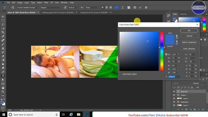The height and width of the screenshot is (117, 208).
Task: Expand the layer Fill dropdown arrow
Action: click(x=206, y=87)
